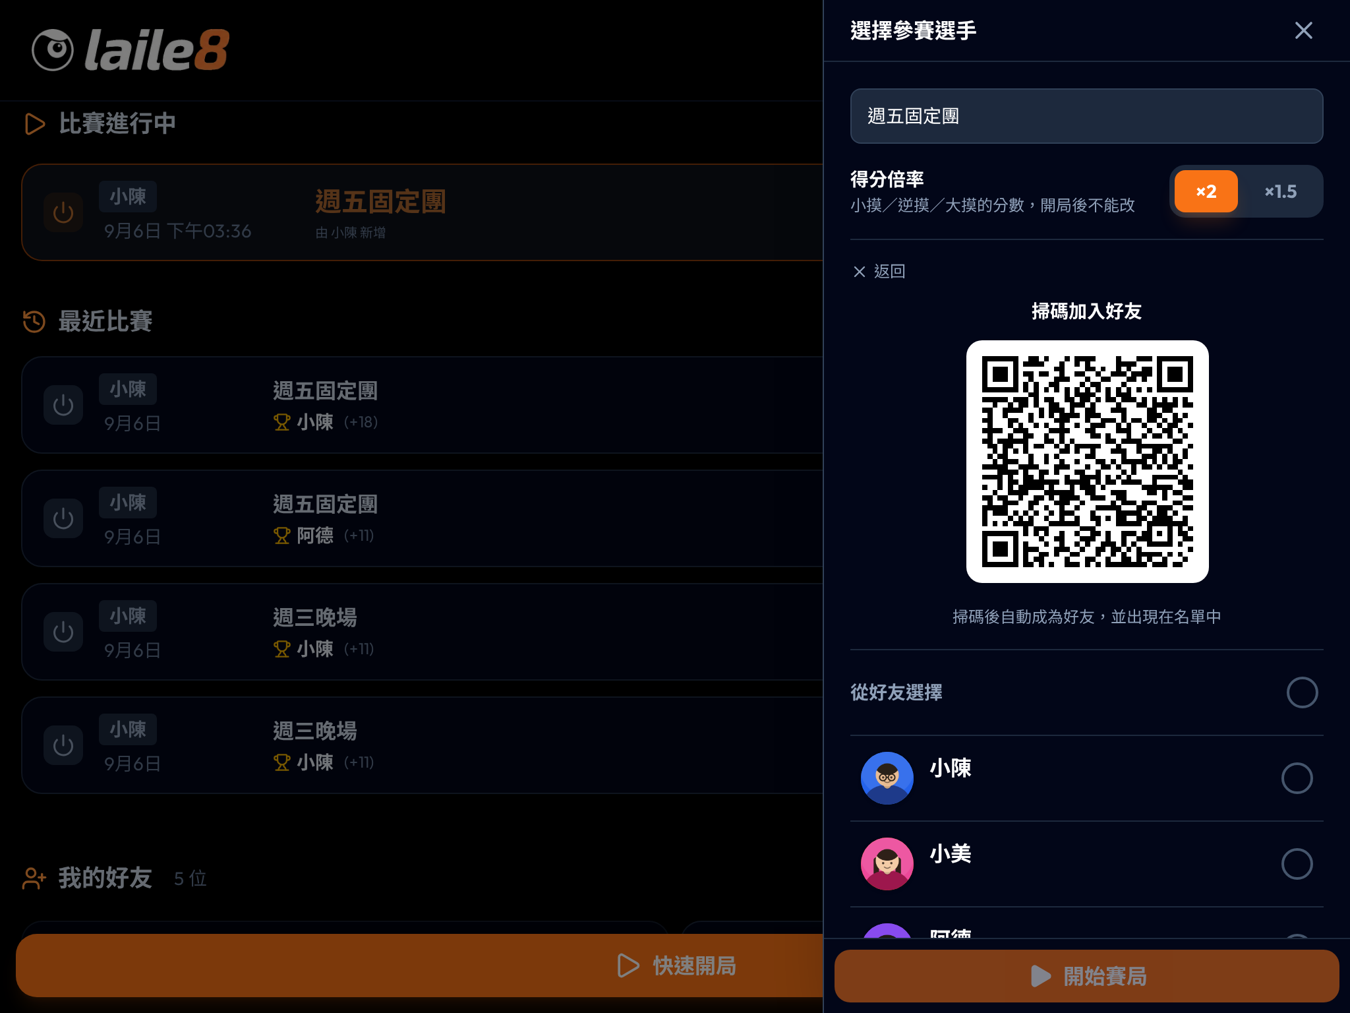
Task: Select the ×2 score multiplier
Action: click(1206, 191)
